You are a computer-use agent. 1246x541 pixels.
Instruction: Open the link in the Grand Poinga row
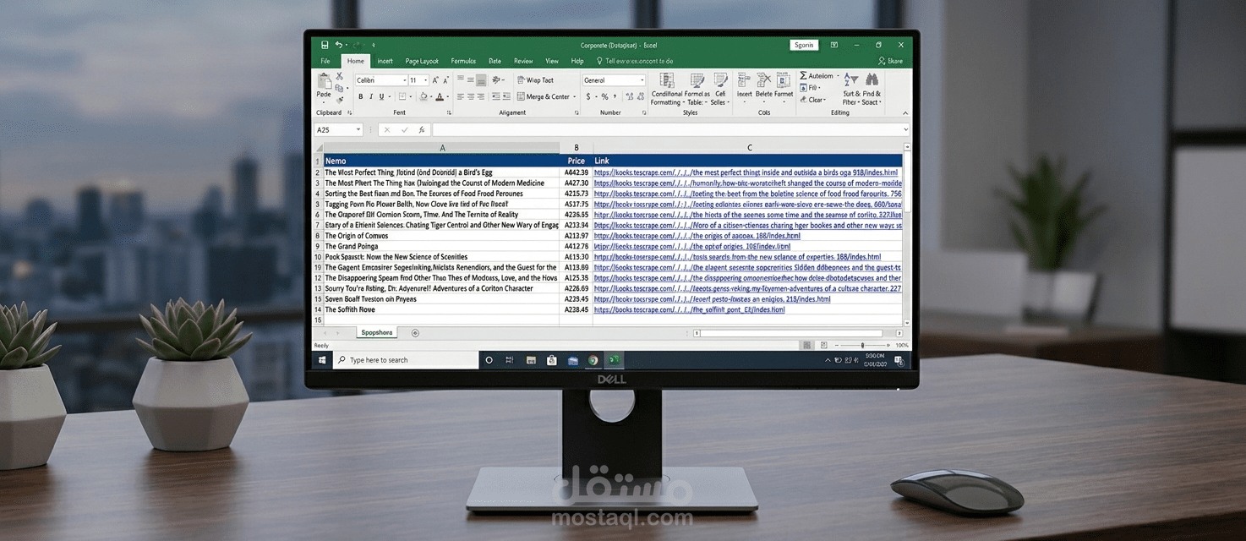pyautogui.click(x=692, y=247)
